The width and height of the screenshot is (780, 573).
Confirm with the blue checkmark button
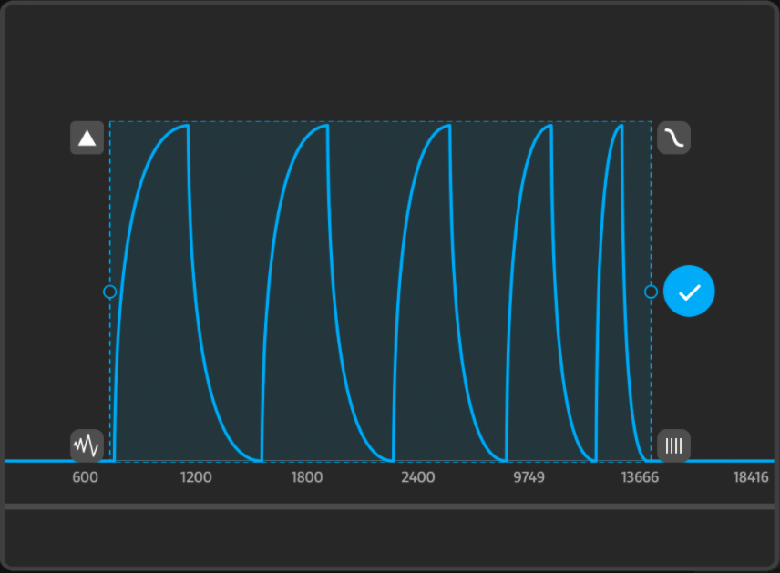(689, 291)
